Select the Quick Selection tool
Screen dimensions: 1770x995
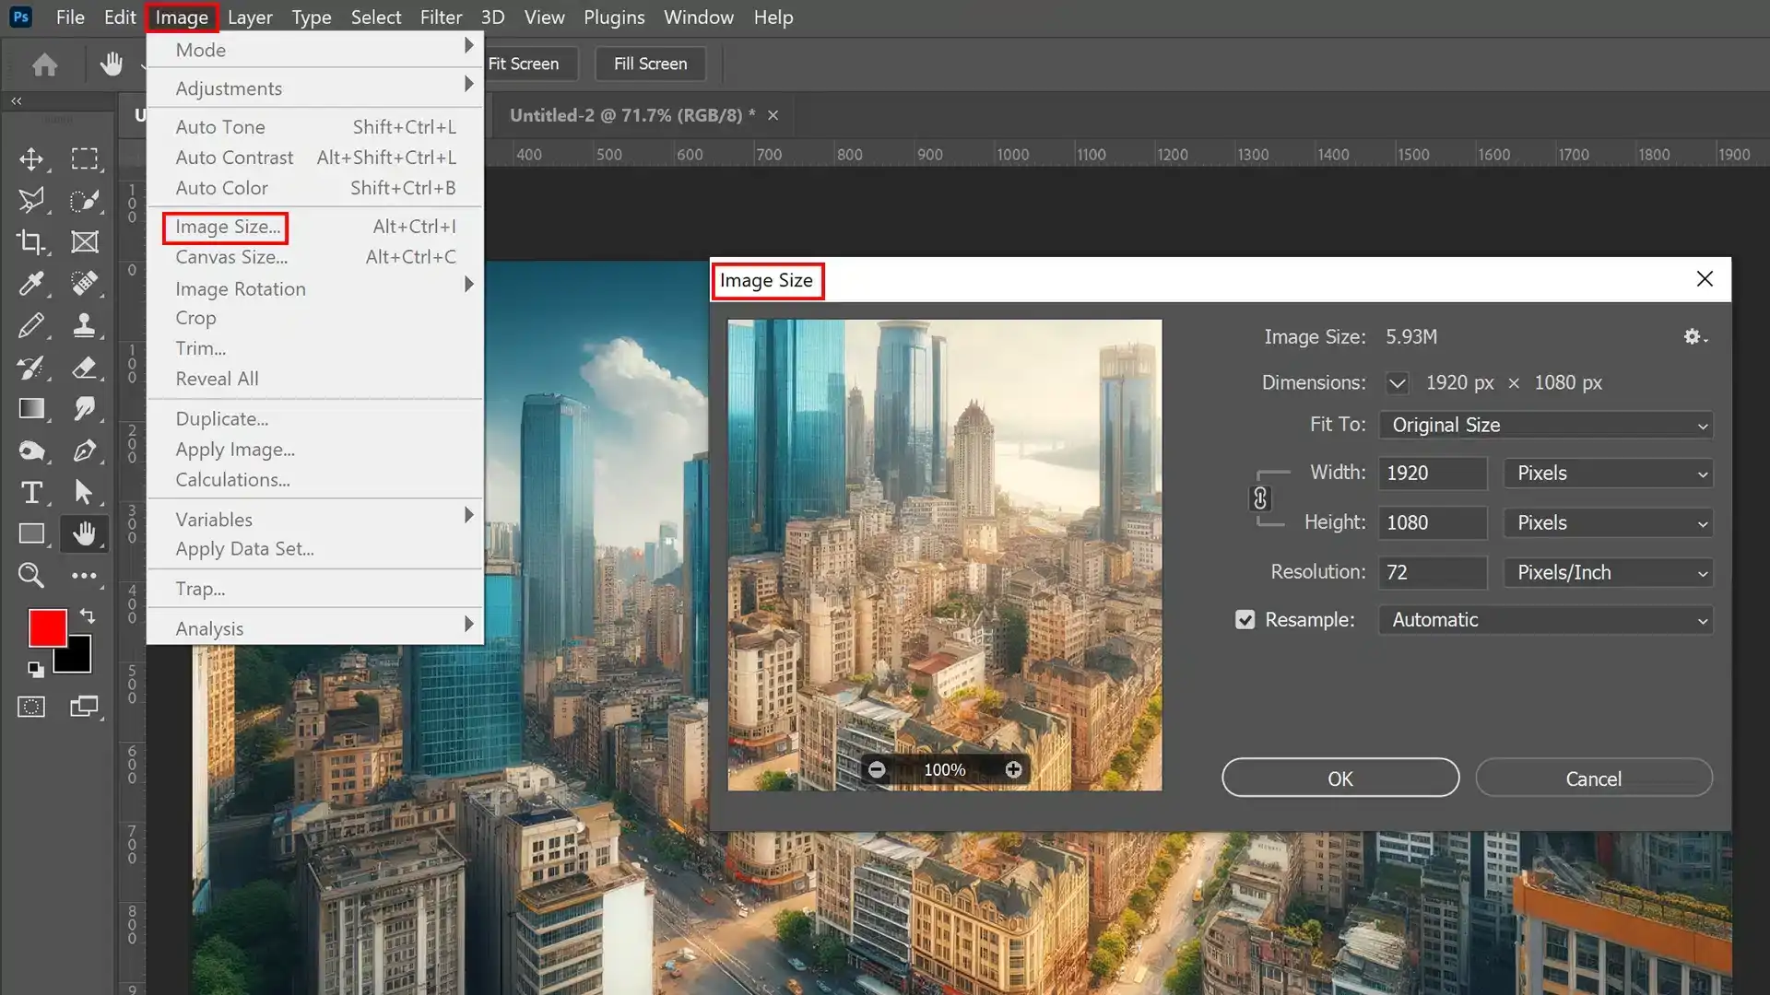(x=85, y=200)
